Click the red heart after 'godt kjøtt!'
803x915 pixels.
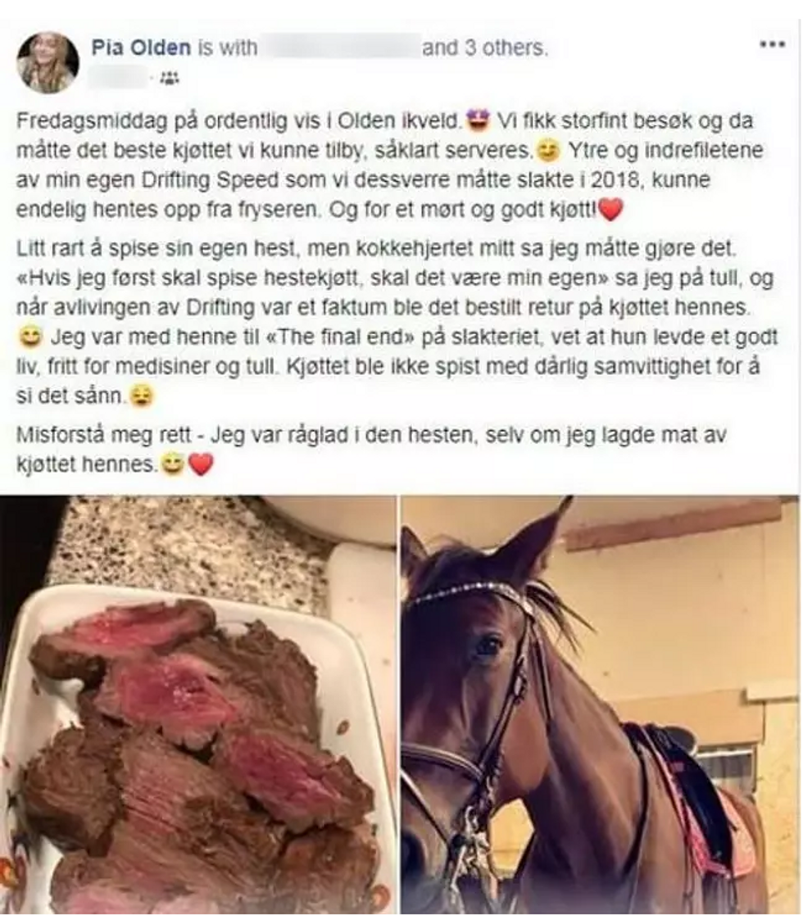(x=611, y=210)
